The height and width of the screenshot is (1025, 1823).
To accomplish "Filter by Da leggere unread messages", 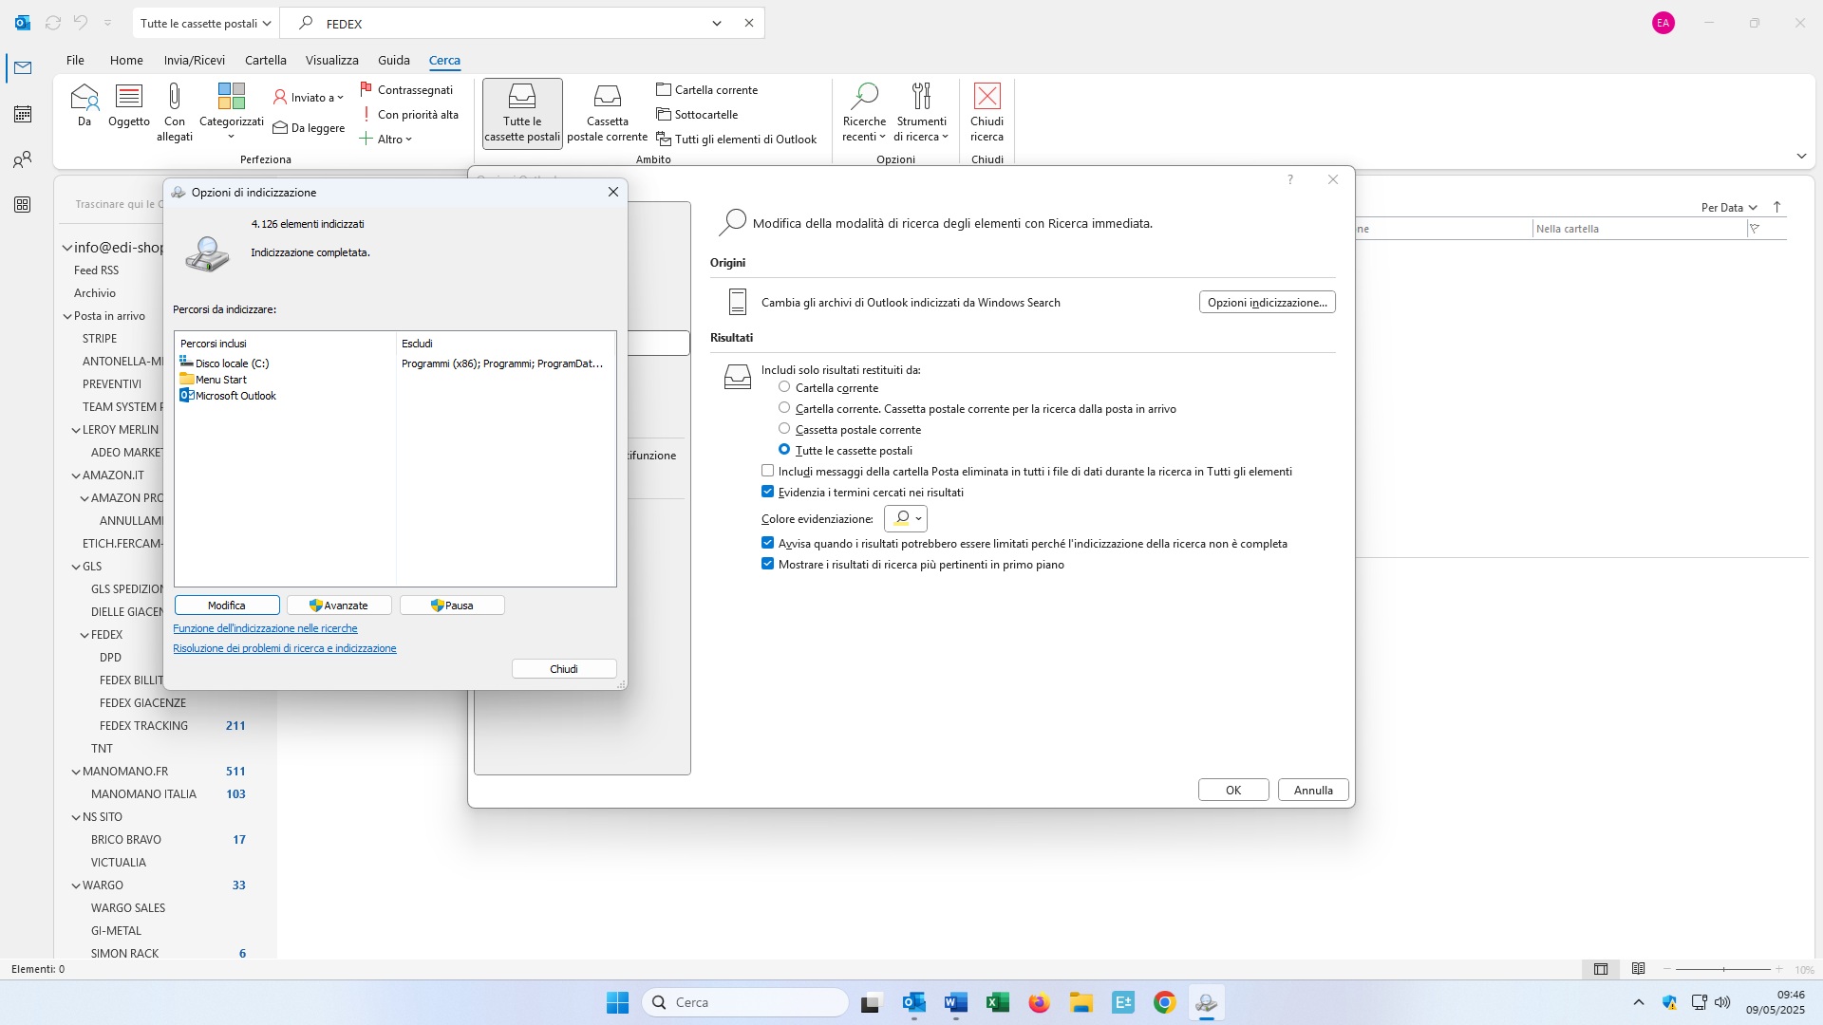I will pos(309,127).
